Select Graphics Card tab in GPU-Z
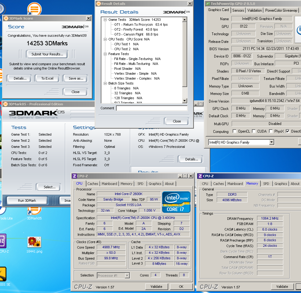The image size is (301, 293). click(x=219, y=10)
